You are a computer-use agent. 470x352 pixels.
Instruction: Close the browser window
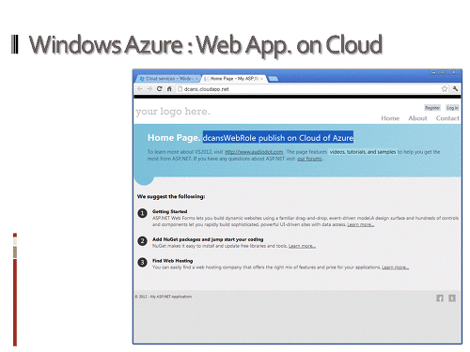click(x=453, y=72)
